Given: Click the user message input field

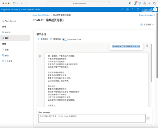Looking at the screenshot, I should click(92, 118).
